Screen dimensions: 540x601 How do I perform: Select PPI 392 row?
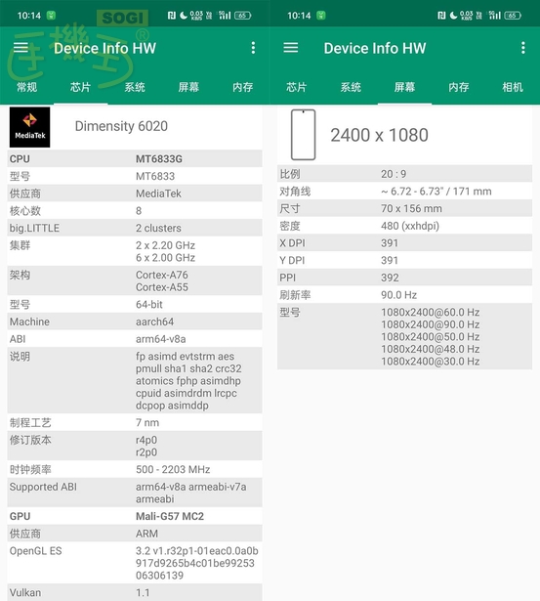(x=405, y=278)
